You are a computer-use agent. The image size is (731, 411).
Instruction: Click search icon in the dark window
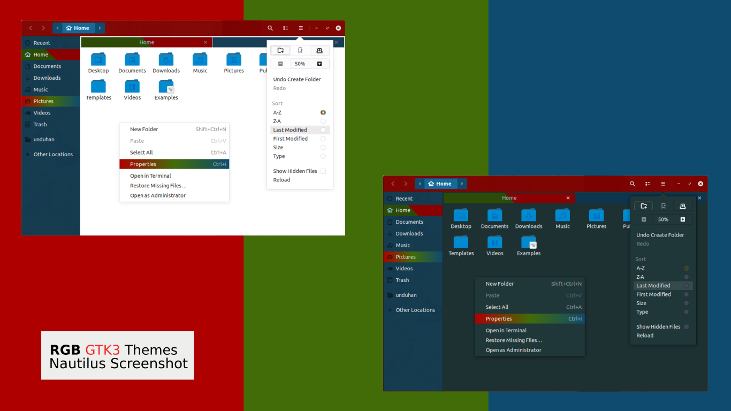(x=633, y=184)
